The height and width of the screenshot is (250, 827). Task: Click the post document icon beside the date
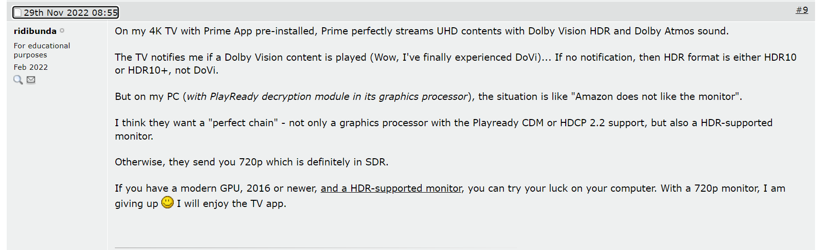click(x=18, y=13)
